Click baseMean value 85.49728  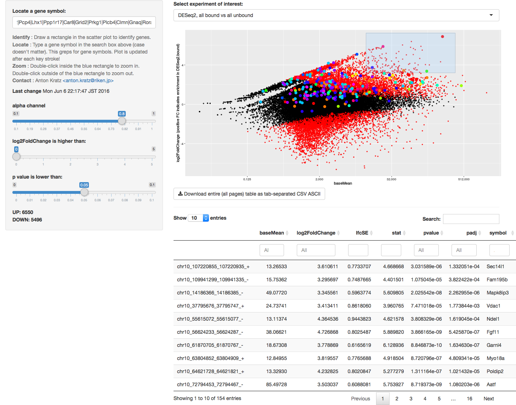coord(277,384)
